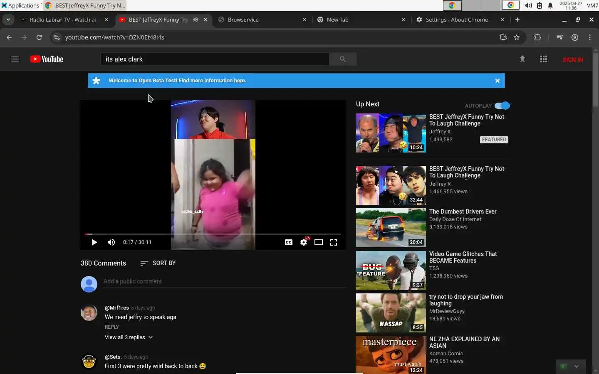
Task: View site information icon in address bar
Action: [57, 37]
